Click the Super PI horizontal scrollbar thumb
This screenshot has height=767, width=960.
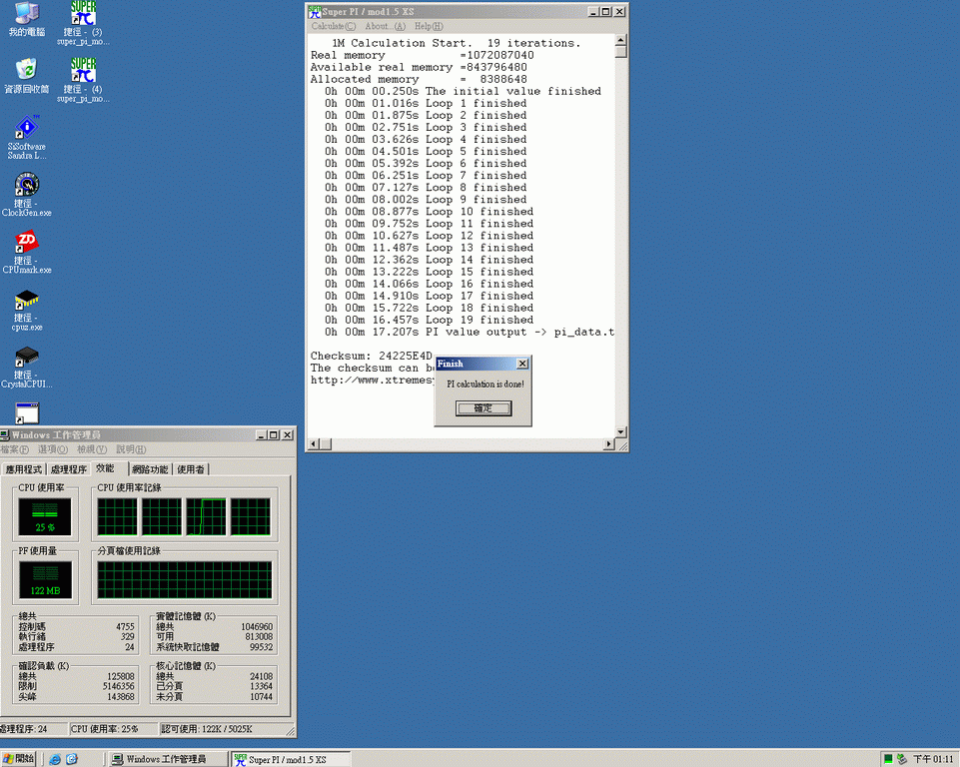[325, 443]
